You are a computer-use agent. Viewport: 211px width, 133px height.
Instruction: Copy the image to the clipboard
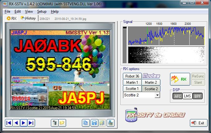pos(86,123)
